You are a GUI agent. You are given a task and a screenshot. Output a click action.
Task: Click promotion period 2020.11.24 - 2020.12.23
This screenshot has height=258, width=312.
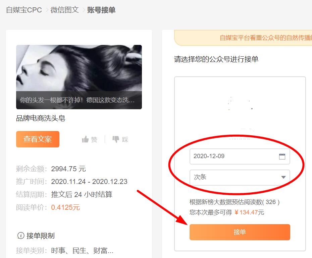(x=89, y=182)
